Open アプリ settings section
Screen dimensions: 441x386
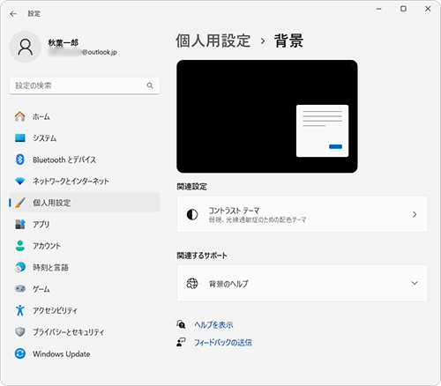pos(85,224)
